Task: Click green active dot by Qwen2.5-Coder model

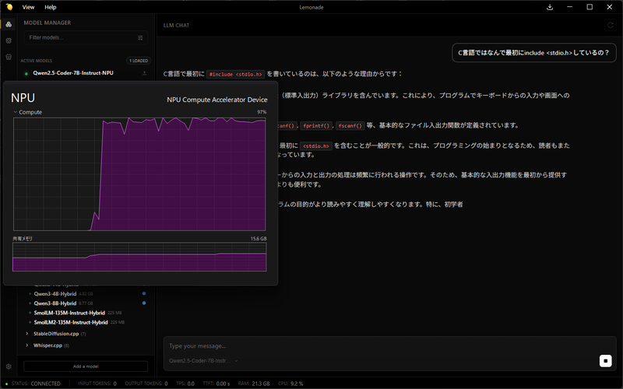Action: [26, 73]
